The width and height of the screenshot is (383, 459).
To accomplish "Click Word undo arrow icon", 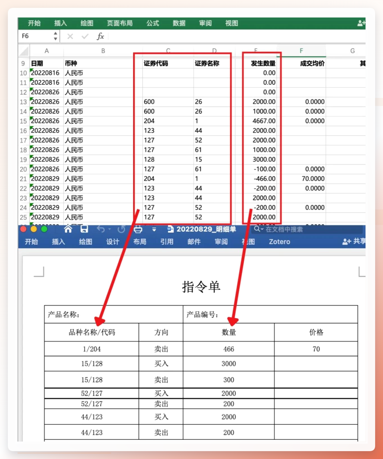I will (101, 229).
